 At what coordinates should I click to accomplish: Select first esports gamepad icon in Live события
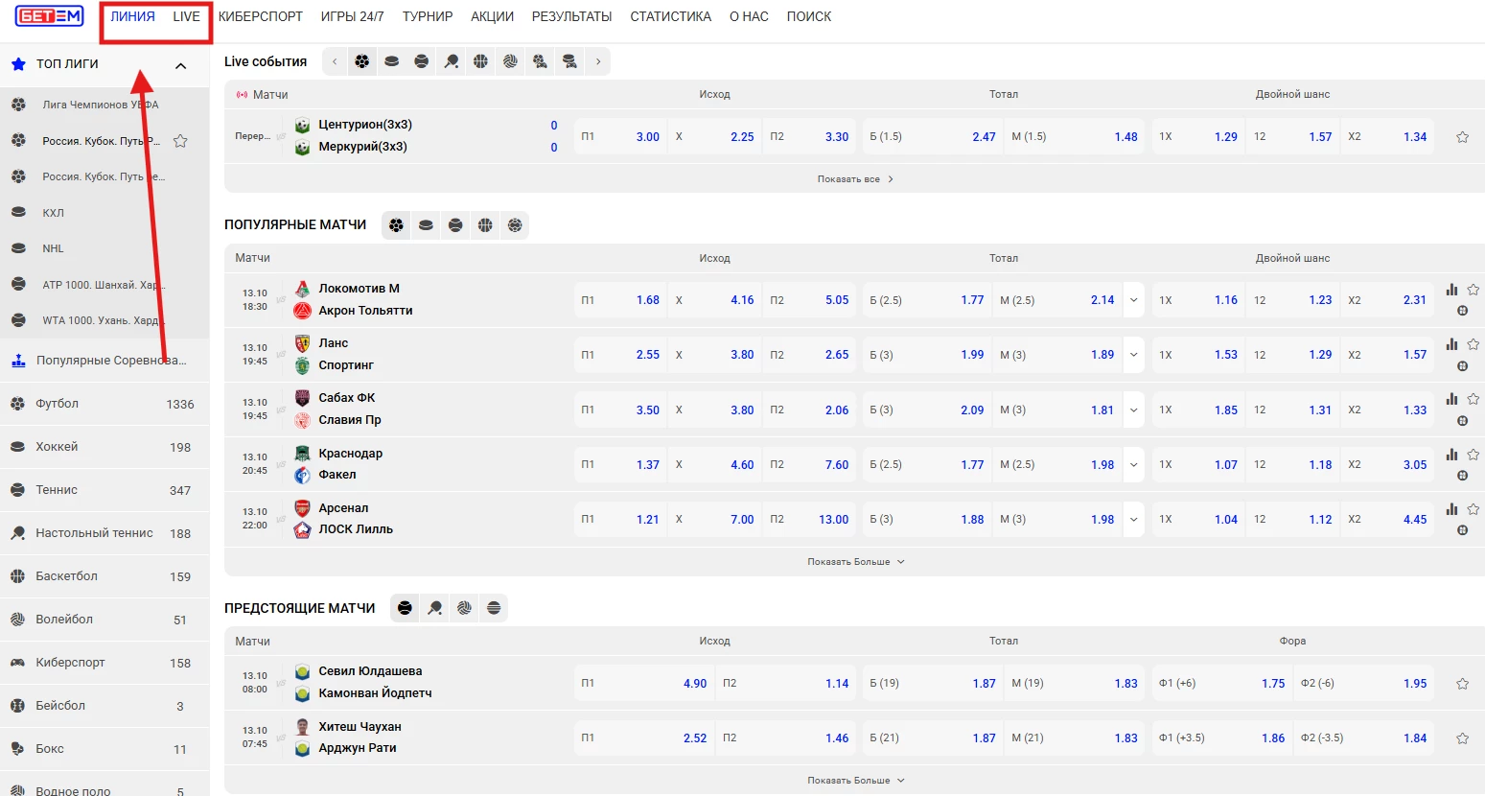[x=540, y=61]
